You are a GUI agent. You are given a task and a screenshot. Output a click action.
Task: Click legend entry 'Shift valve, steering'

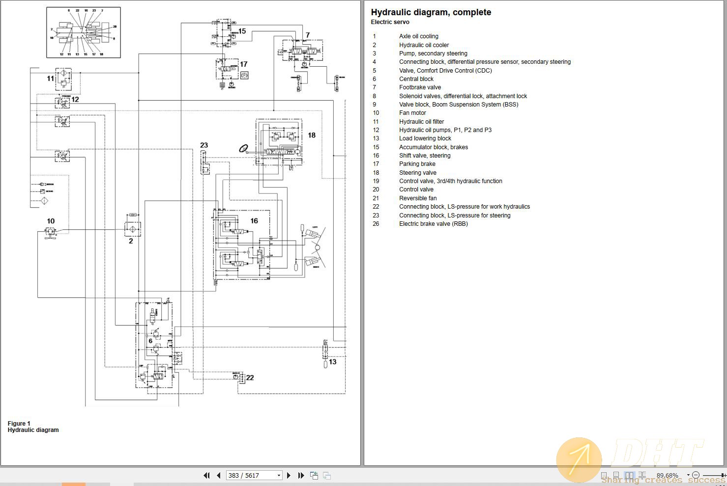pyautogui.click(x=425, y=156)
